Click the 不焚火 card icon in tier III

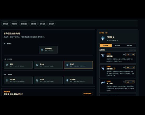pyautogui.click(x=37, y=80)
